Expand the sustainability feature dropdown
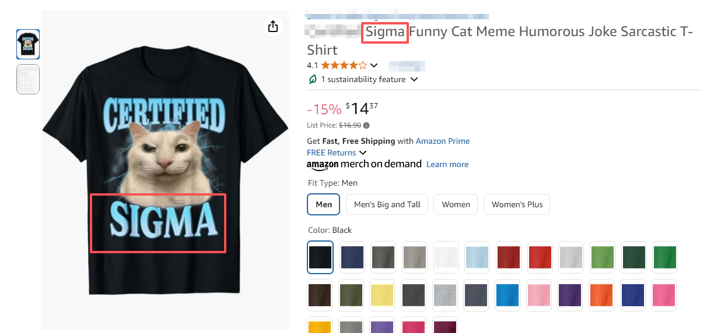This screenshot has height=333, width=707. [414, 79]
